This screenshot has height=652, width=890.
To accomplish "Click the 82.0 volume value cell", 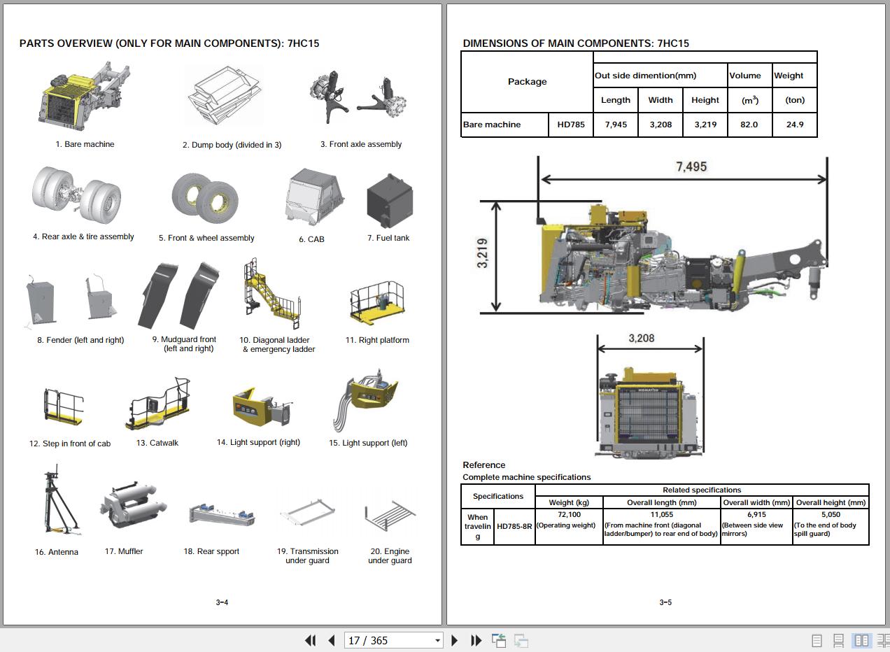I will coord(749,125).
